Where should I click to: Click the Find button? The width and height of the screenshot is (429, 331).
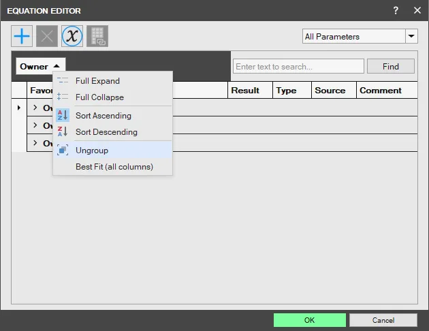[391, 66]
